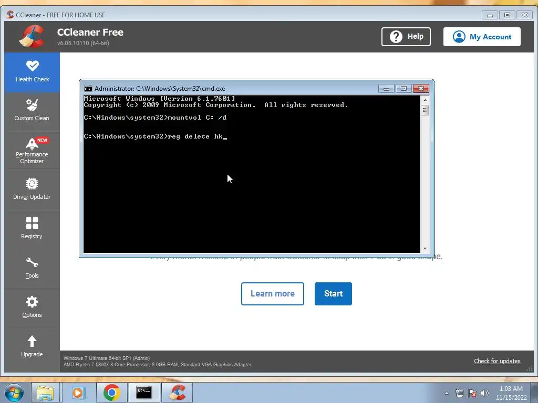
Task: Click the network tray icon
Action: [x=459, y=393]
